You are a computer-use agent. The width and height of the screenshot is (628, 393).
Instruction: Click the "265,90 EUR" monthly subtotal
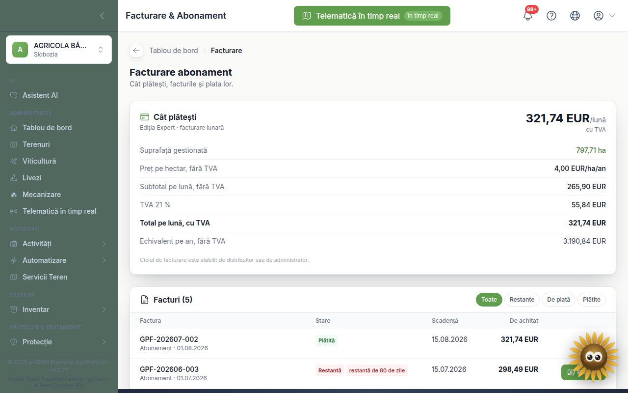point(586,187)
